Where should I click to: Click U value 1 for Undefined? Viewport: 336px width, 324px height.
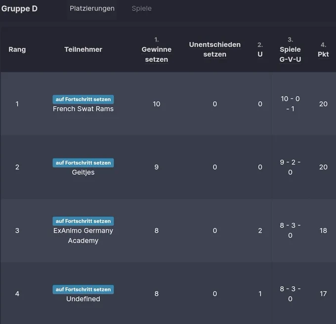(260, 293)
